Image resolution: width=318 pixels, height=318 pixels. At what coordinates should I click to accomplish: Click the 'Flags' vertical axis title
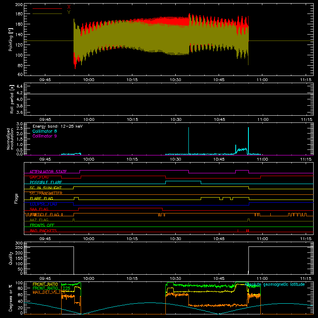(16, 198)
